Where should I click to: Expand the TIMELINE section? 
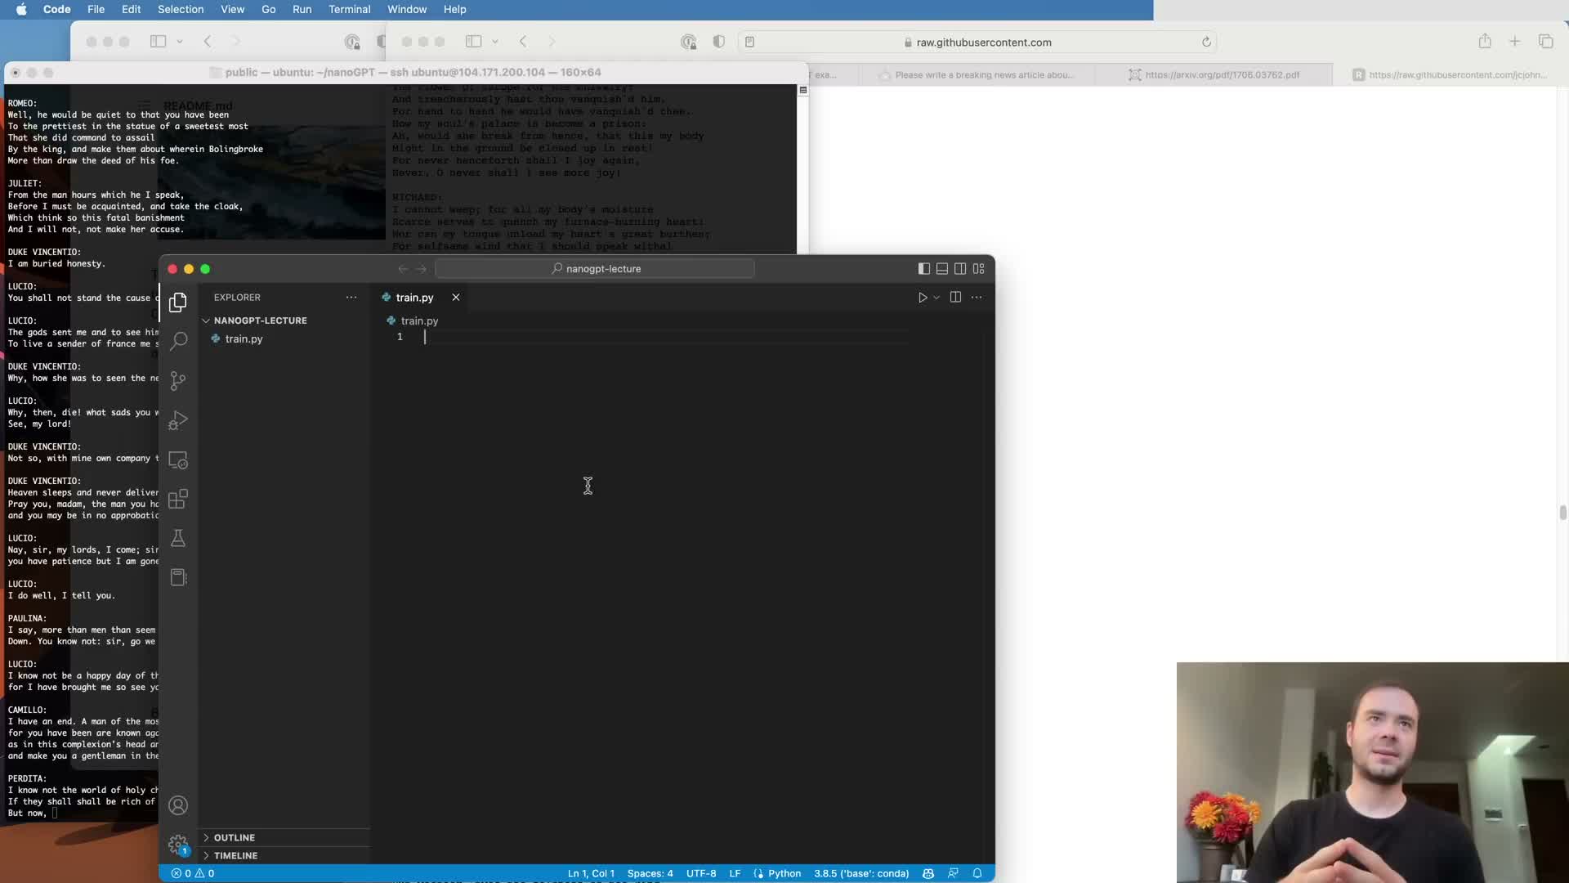click(x=235, y=855)
